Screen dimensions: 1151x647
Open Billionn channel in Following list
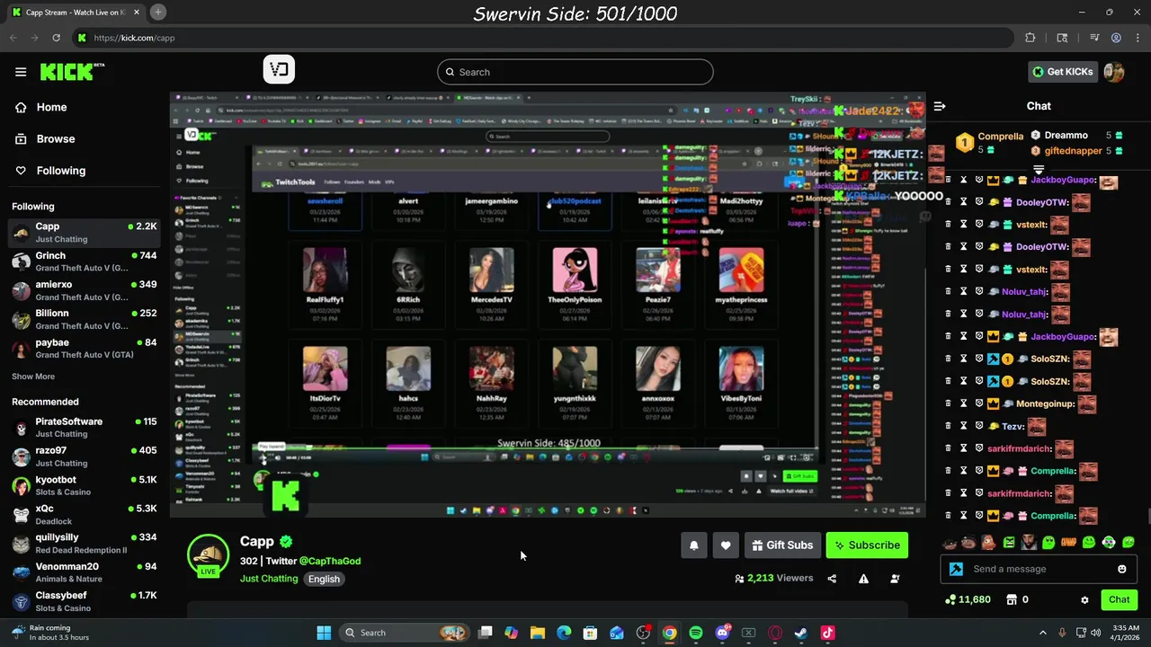pos(85,319)
